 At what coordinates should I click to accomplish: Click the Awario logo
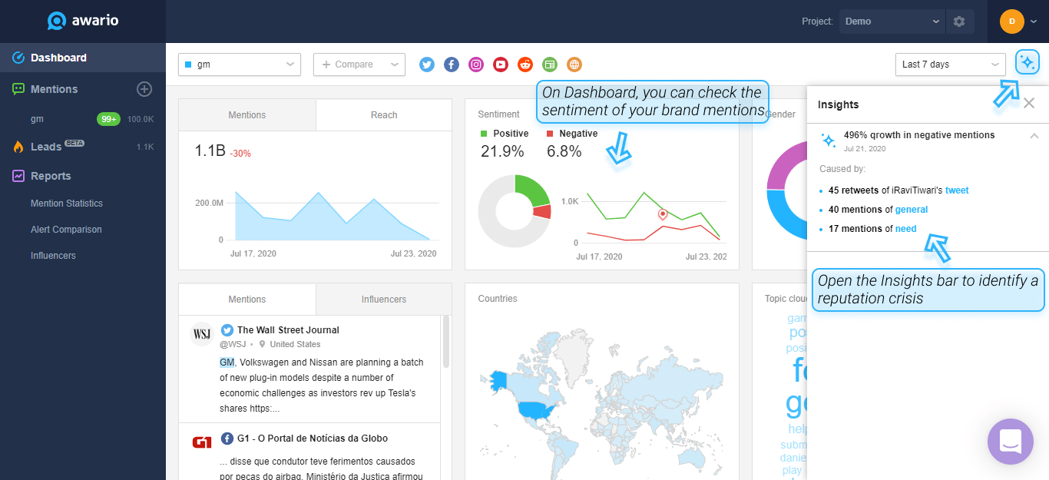point(82,21)
